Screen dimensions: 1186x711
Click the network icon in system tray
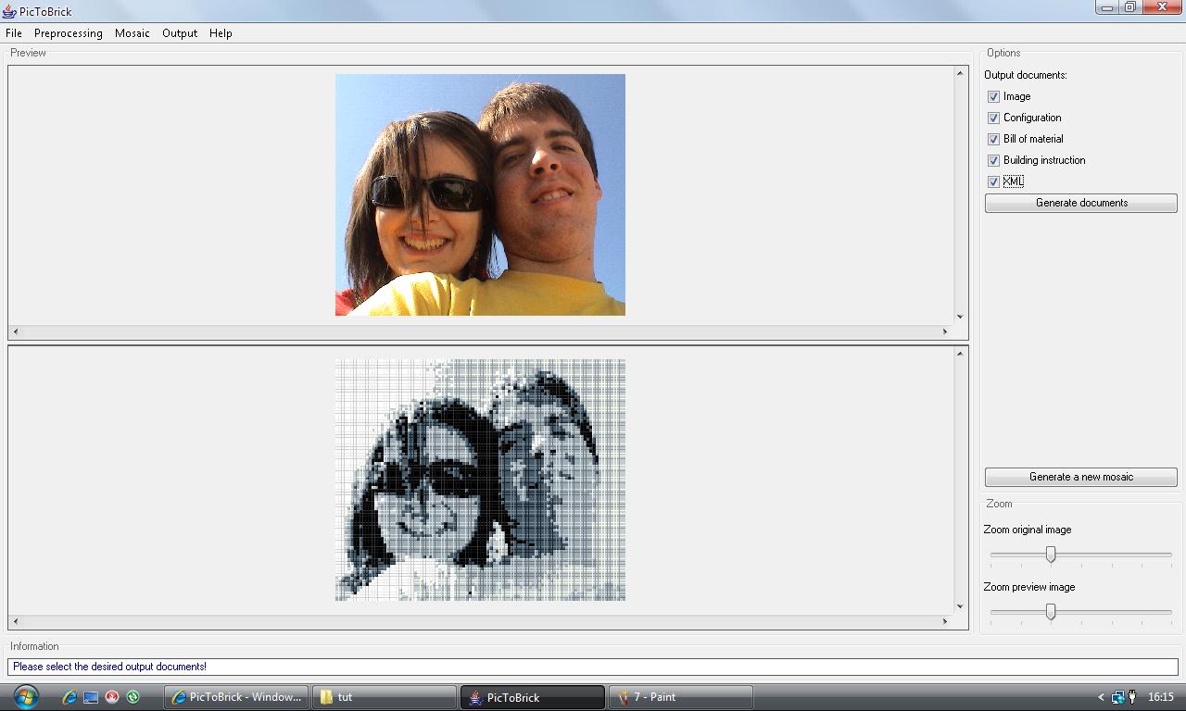1118,697
